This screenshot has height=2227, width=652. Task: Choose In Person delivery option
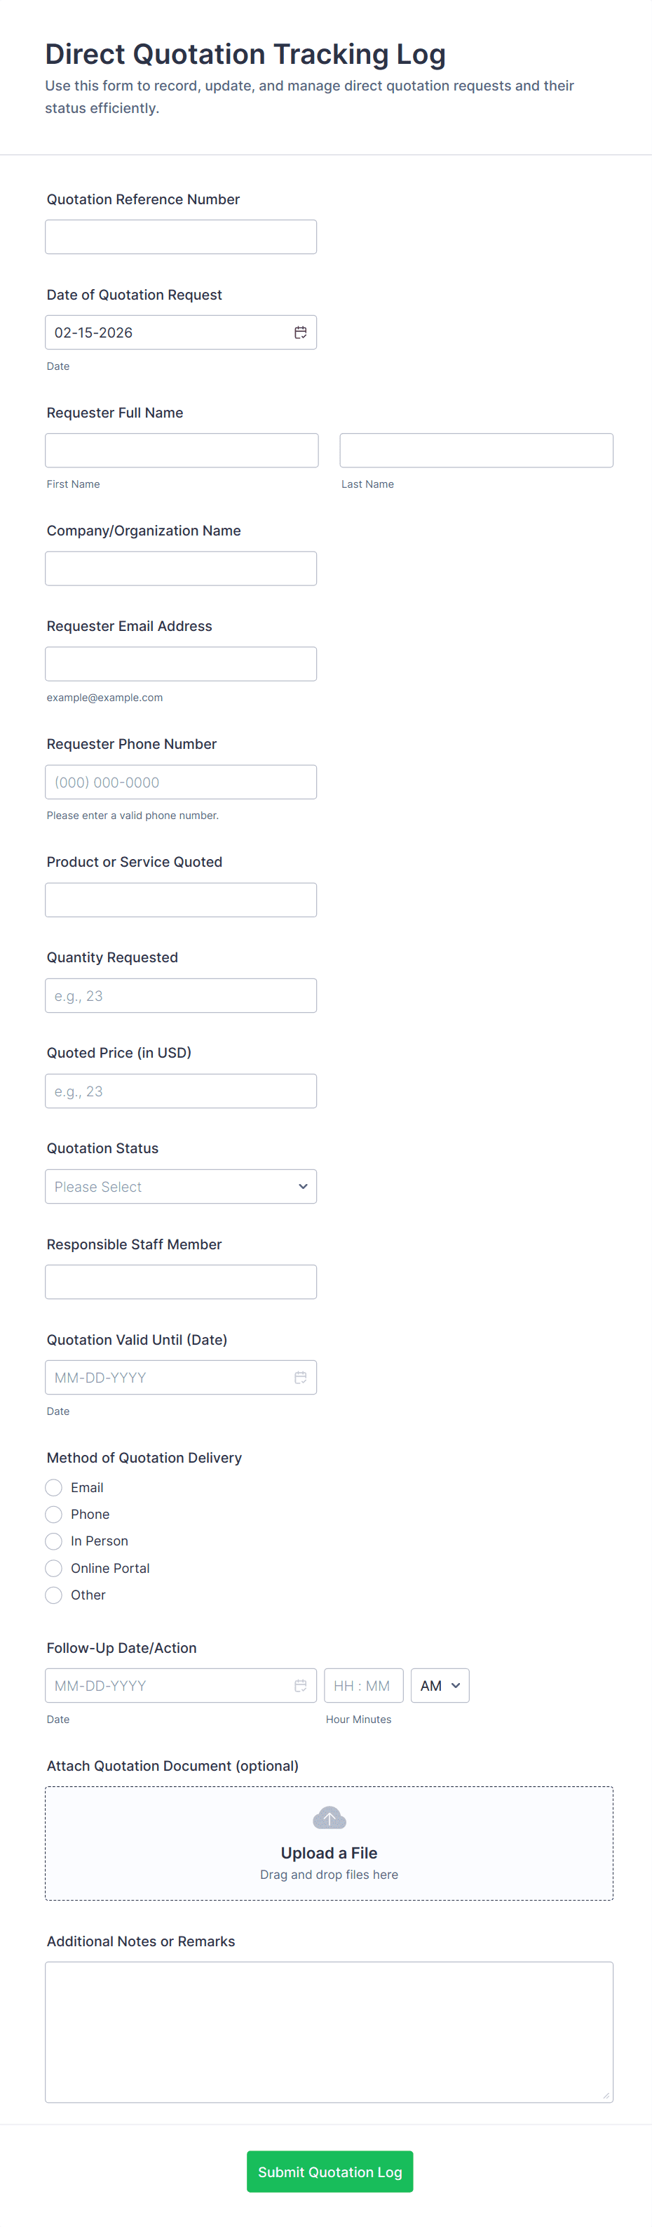pos(53,1541)
